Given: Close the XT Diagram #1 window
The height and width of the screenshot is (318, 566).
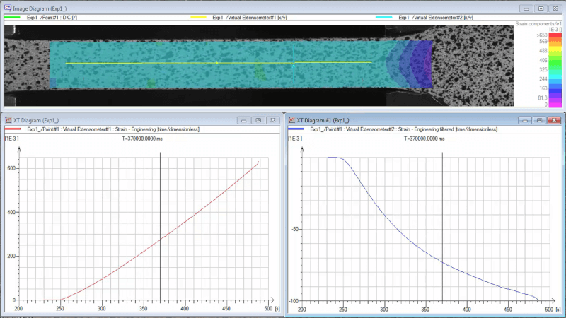Looking at the screenshot, I should coord(554,121).
